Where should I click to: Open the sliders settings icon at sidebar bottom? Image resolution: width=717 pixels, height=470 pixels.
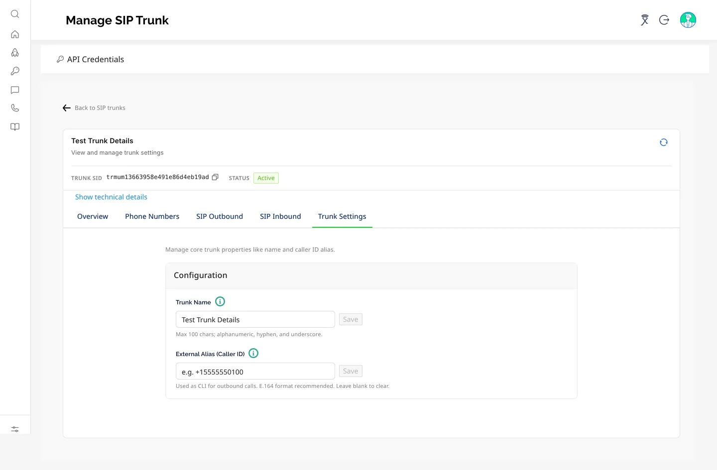(15, 429)
